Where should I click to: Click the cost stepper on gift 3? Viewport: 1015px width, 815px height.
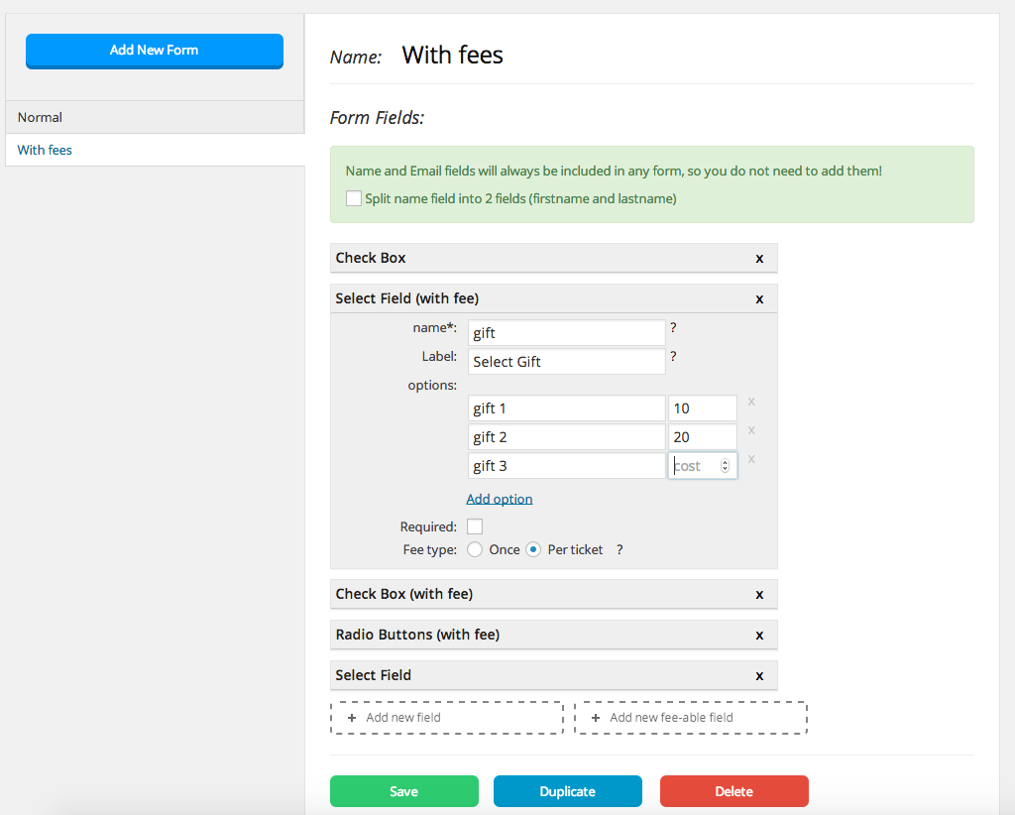725,466
